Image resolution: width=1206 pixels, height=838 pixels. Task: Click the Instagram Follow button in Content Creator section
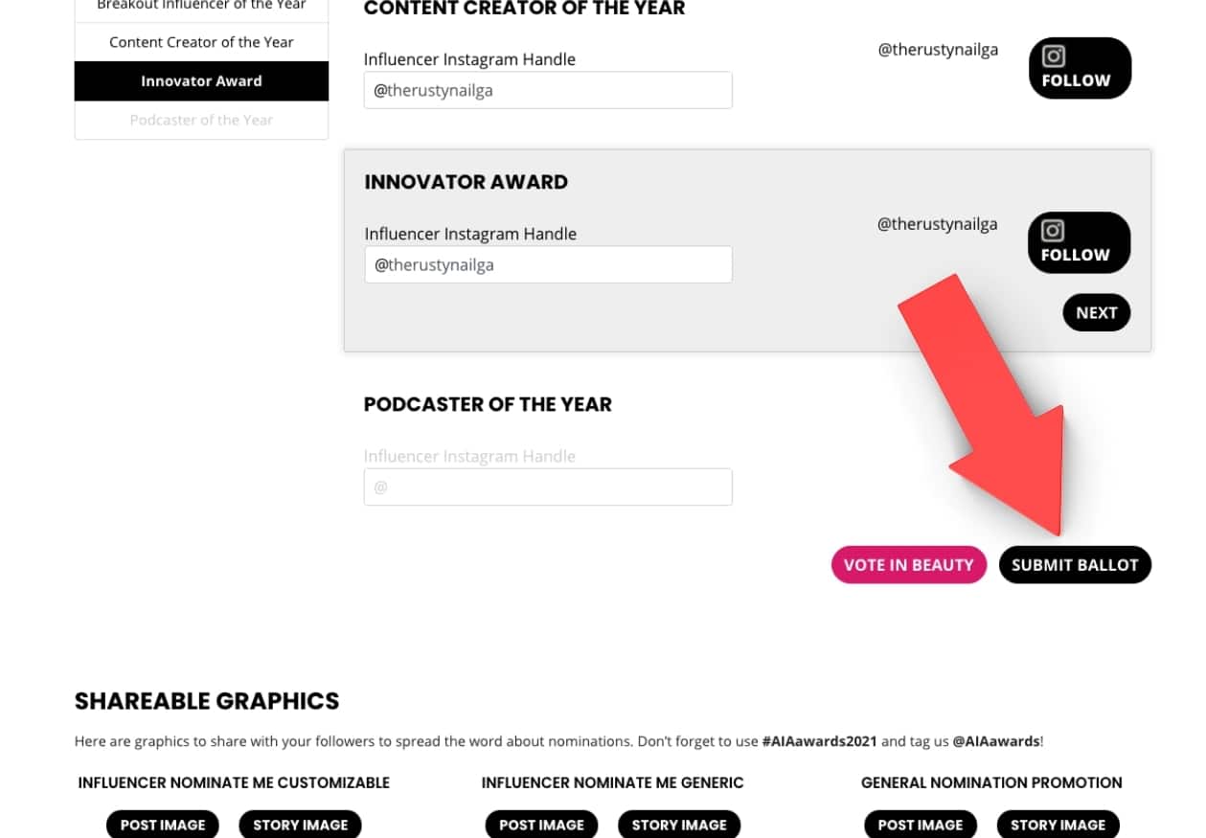[1080, 68]
